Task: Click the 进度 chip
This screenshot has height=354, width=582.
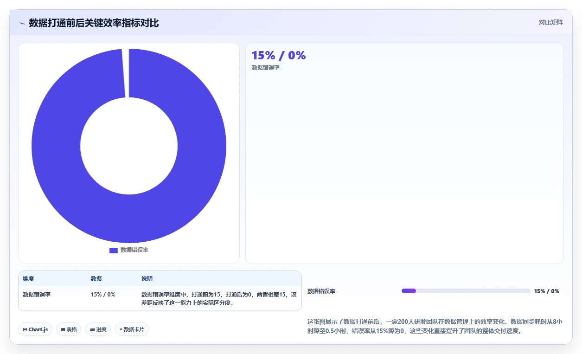Action: (98, 329)
